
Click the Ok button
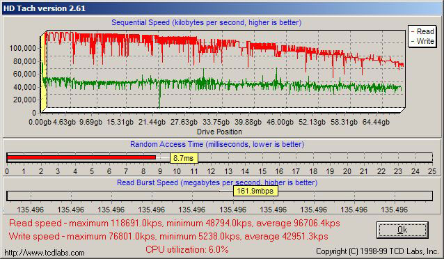[402, 230]
